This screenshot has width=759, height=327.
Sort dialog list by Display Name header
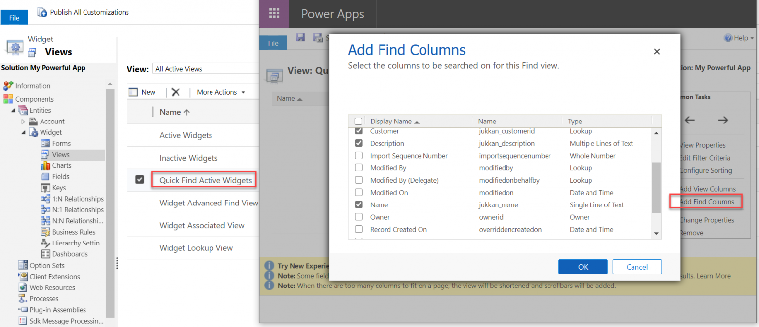pos(395,121)
